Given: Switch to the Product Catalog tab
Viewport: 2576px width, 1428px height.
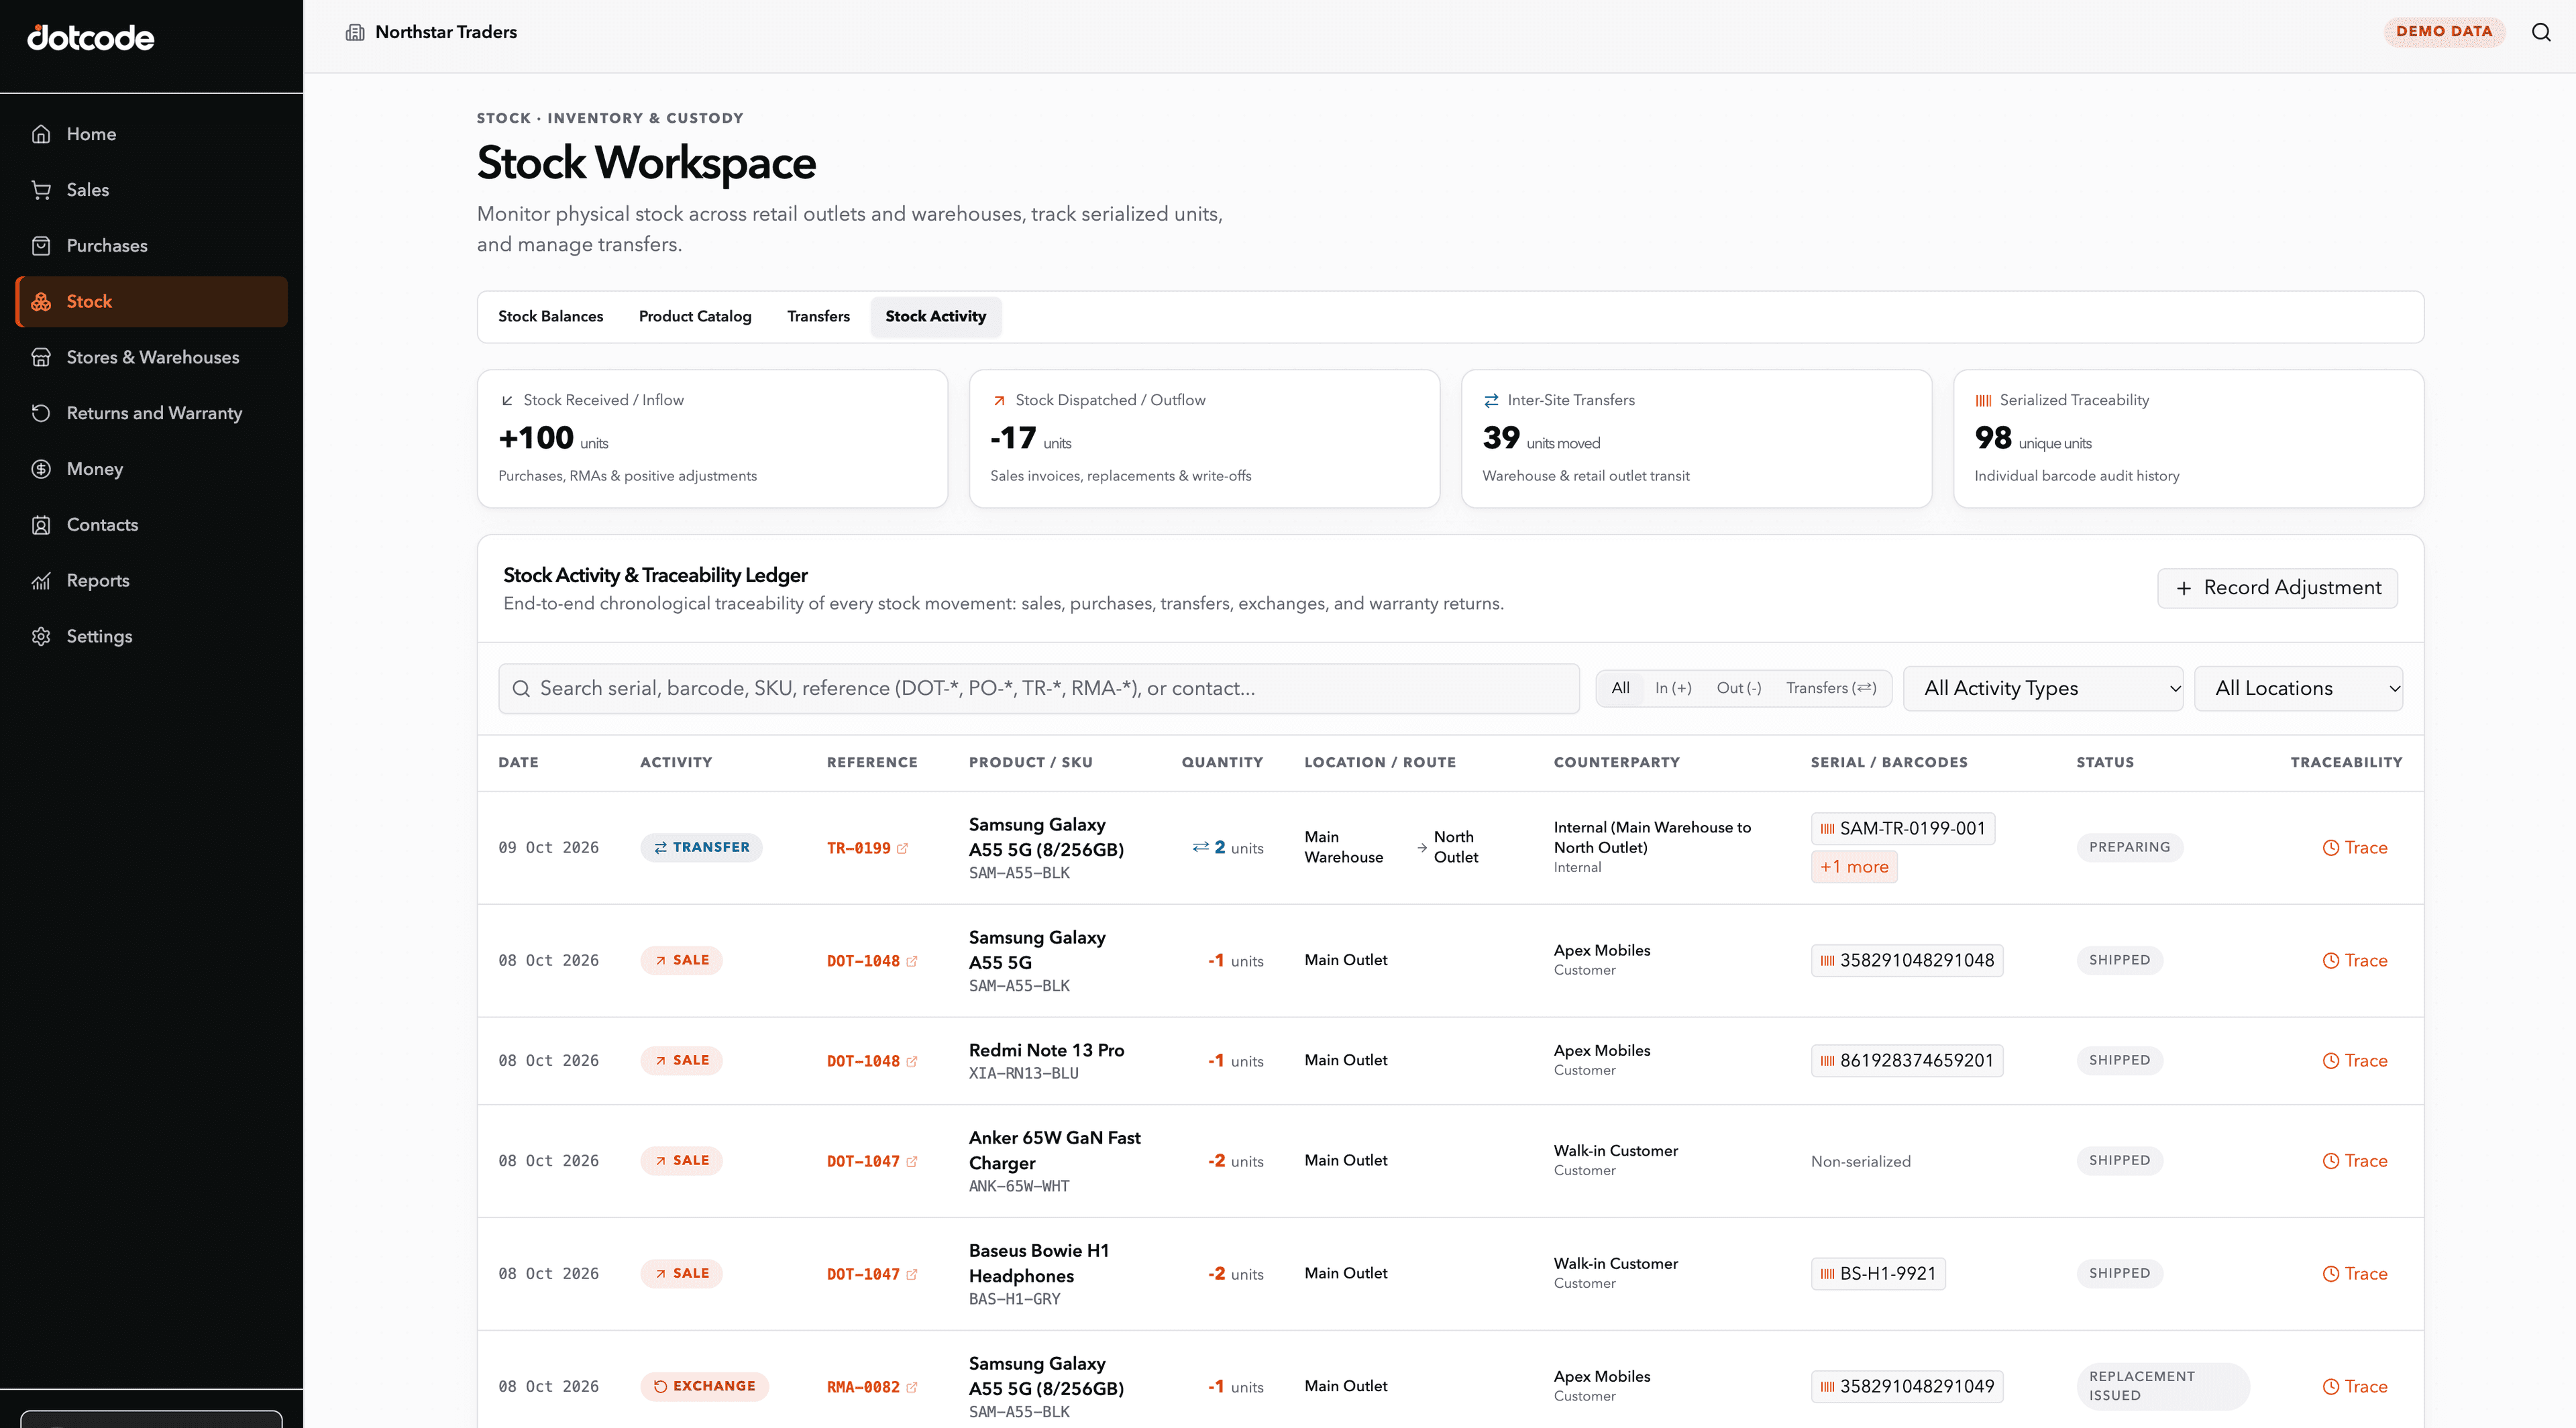Looking at the screenshot, I should tap(695, 317).
